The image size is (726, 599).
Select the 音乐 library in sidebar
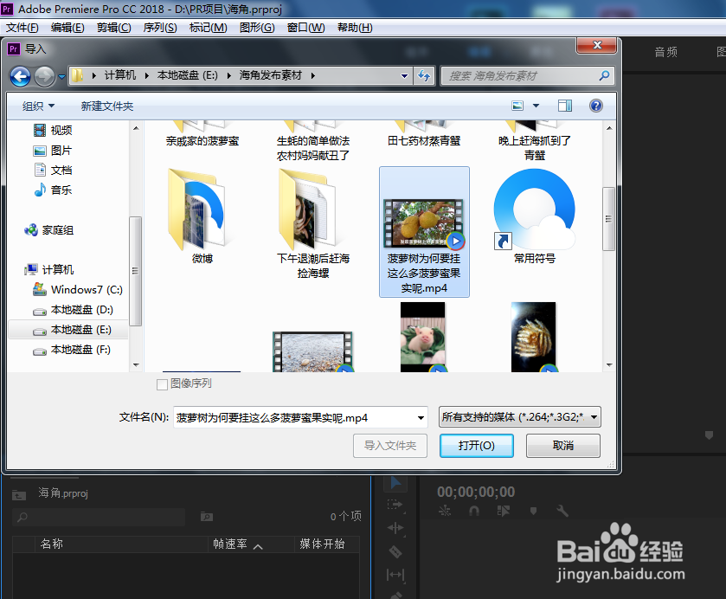(x=53, y=190)
